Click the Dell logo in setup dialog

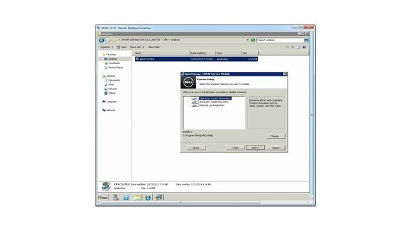click(x=188, y=83)
